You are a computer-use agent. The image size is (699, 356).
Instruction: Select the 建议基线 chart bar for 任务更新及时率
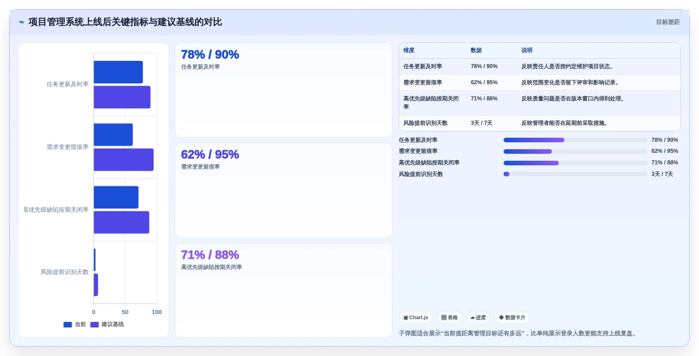coord(122,97)
